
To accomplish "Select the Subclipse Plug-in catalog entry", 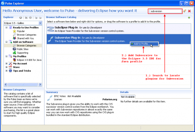I will click(x=119, y=29).
